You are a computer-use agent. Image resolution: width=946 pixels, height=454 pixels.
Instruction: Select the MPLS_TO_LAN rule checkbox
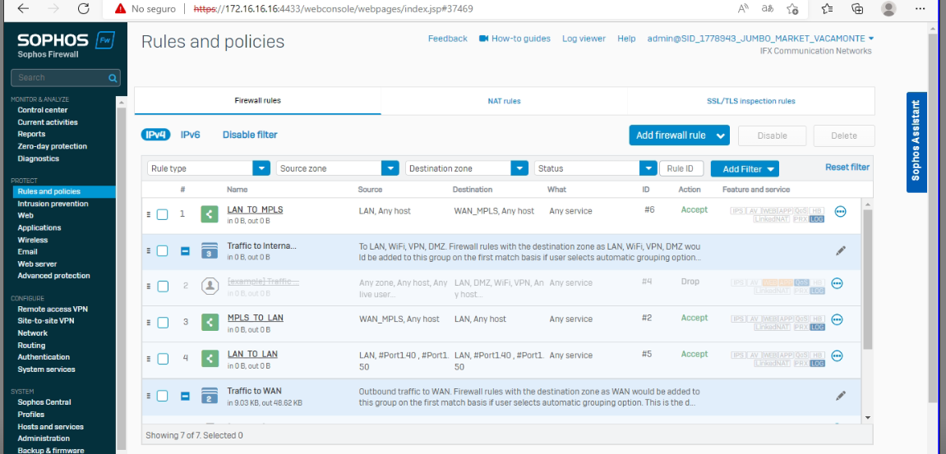[163, 323]
